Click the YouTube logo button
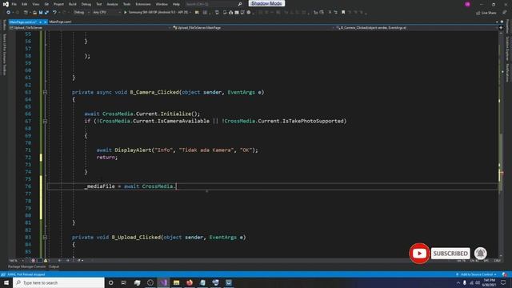This screenshot has width=512, height=288. tap(419, 254)
